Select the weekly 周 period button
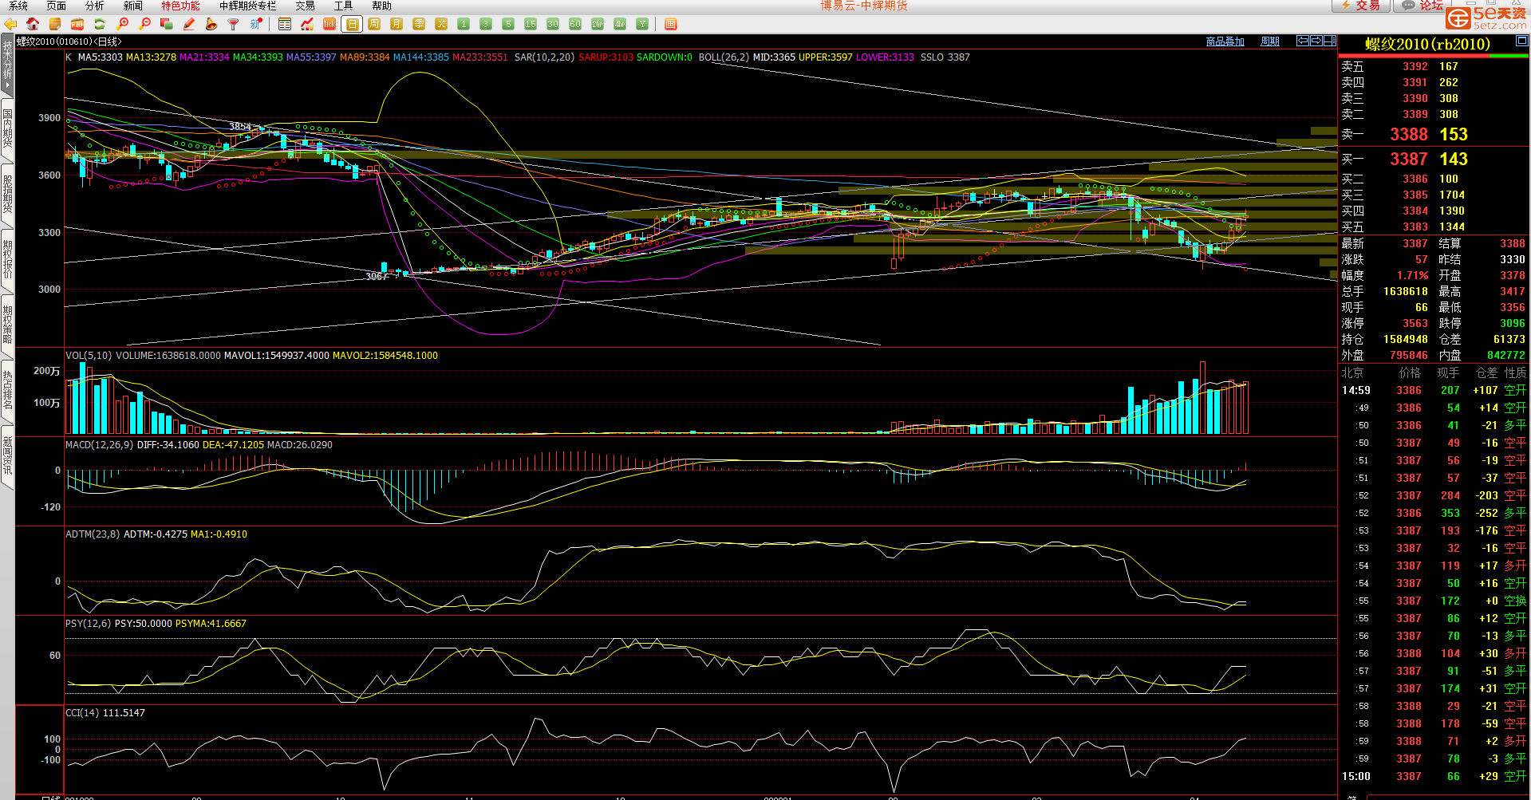This screenshot has width=1531, height=800. click(x=374, y=24)
